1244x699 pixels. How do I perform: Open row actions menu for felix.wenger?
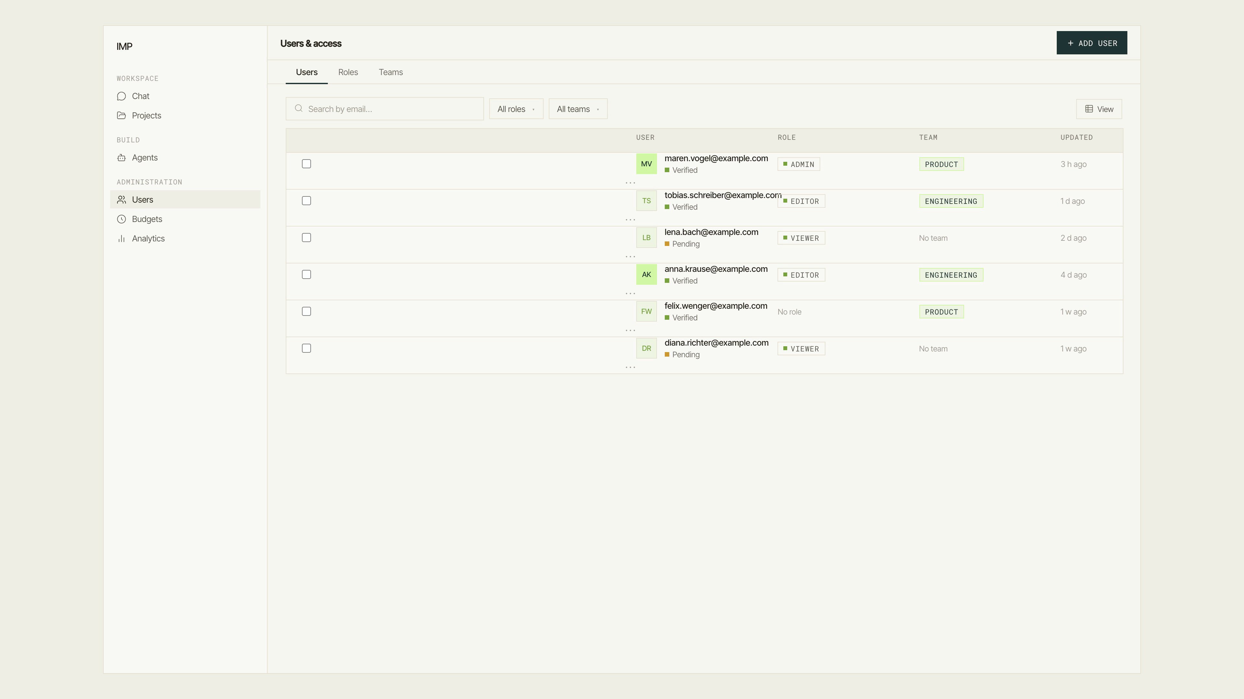pyautogui.click(x=630, y=330)
